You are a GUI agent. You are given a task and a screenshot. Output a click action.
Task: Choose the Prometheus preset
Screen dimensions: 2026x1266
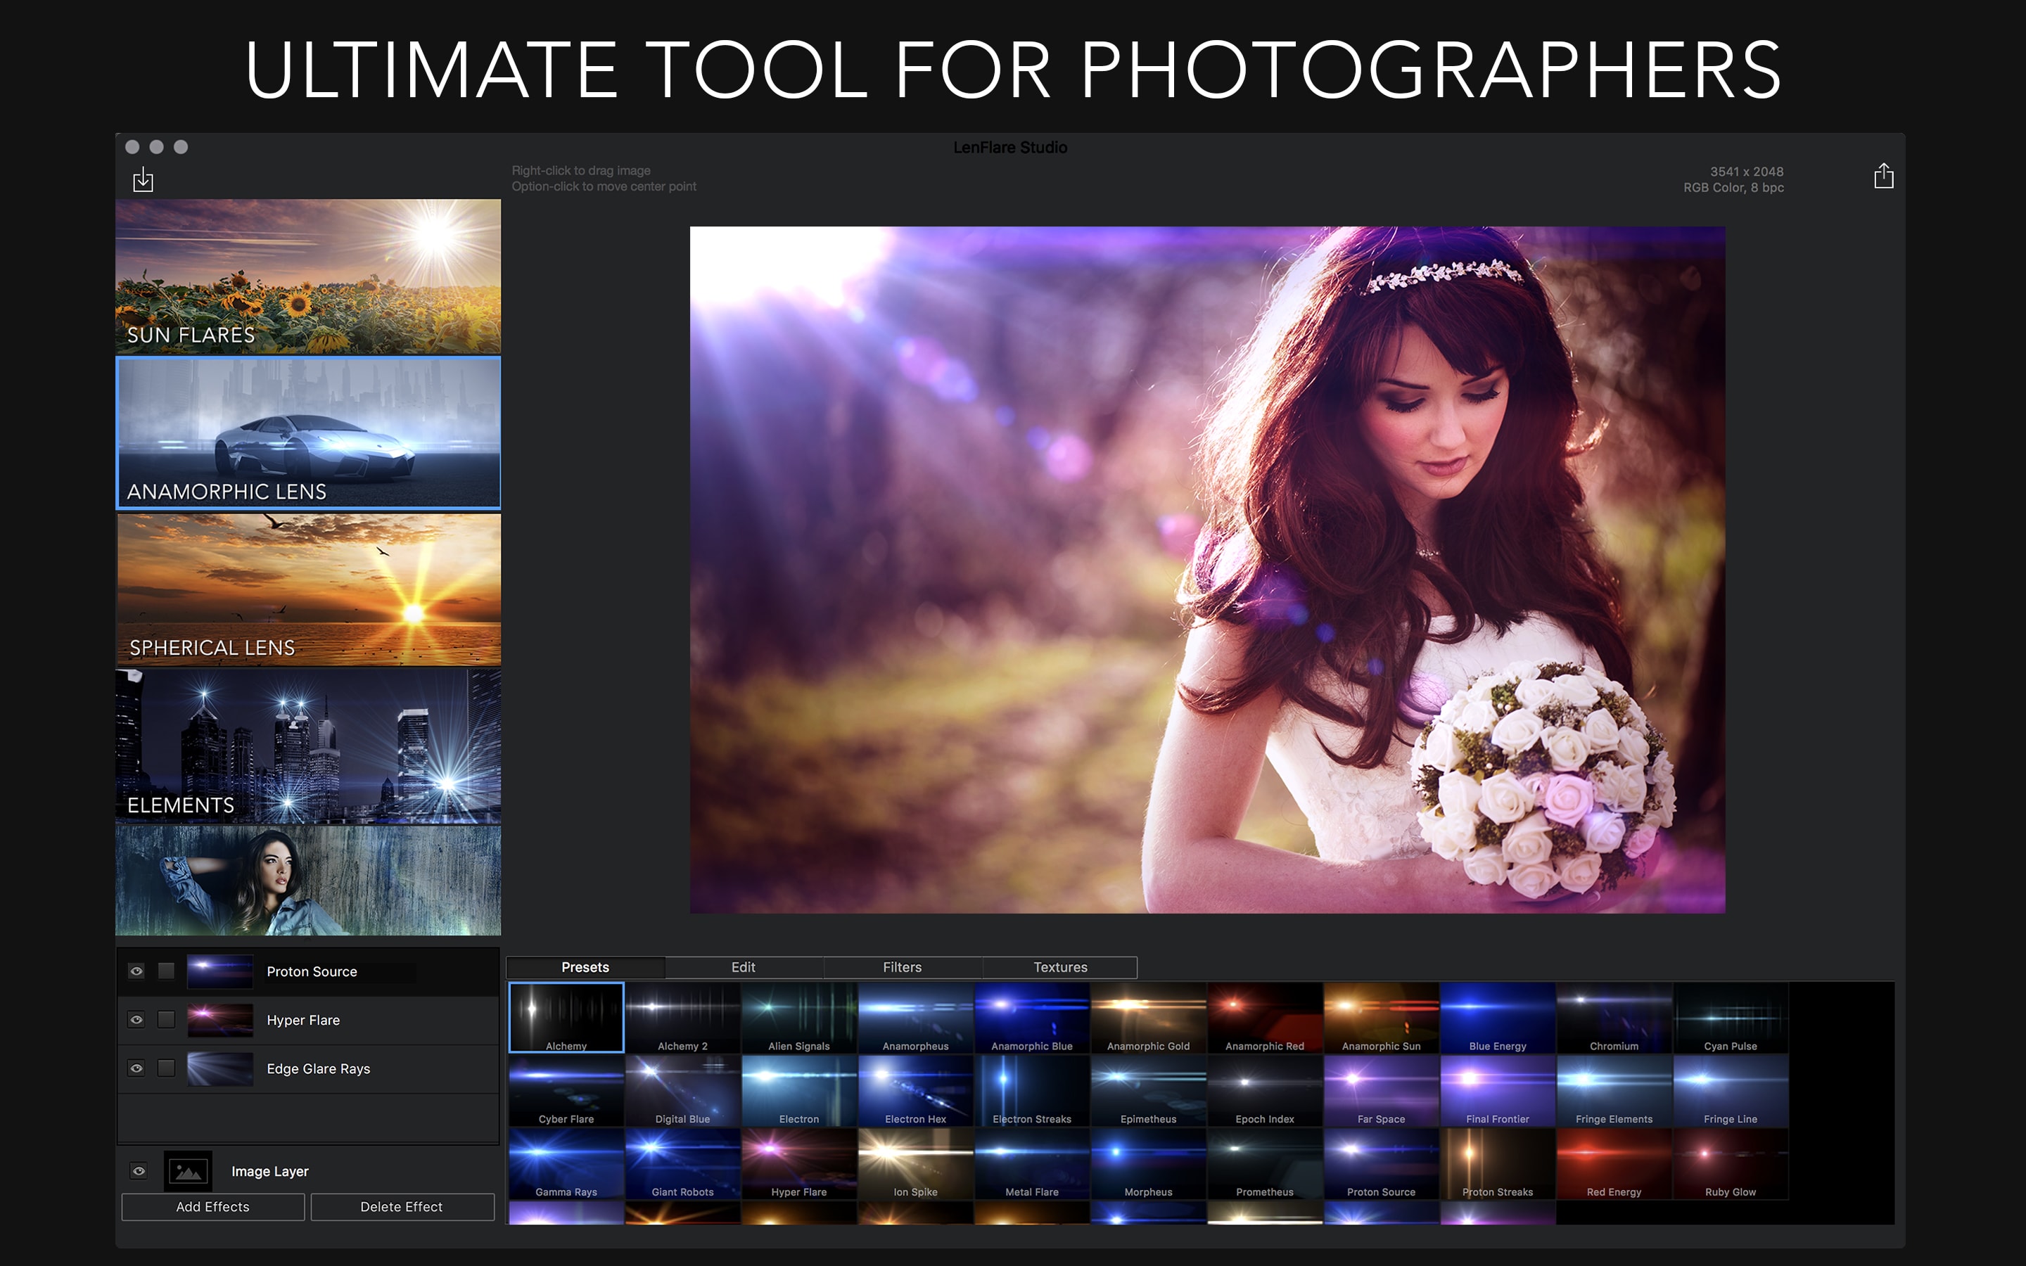point(1264,1163)
